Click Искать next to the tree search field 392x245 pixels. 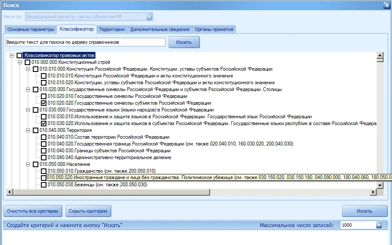[184, 42]
